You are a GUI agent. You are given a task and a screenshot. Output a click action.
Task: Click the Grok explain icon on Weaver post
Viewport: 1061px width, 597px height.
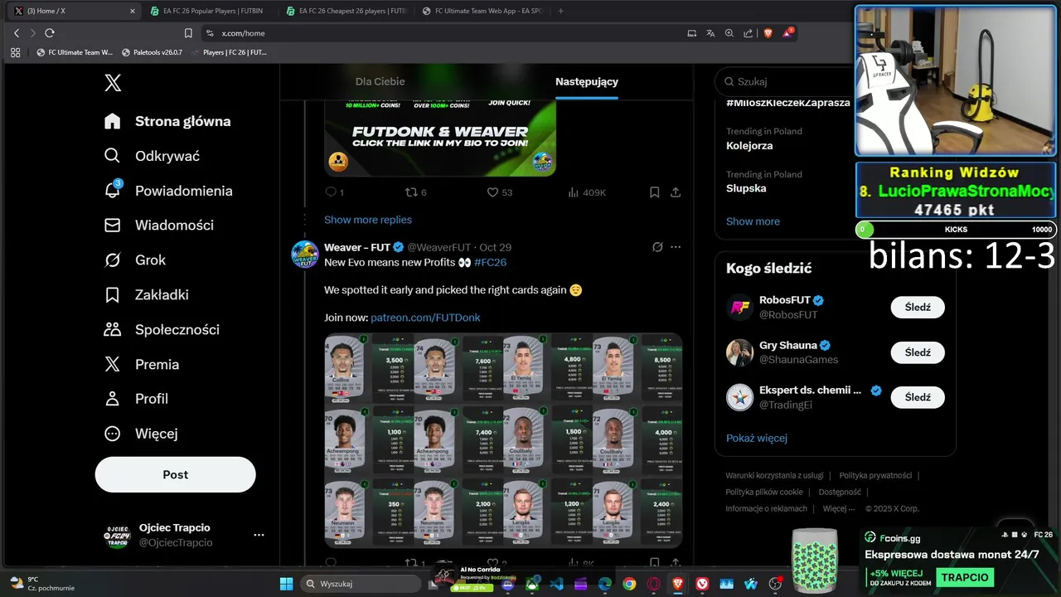657,247
